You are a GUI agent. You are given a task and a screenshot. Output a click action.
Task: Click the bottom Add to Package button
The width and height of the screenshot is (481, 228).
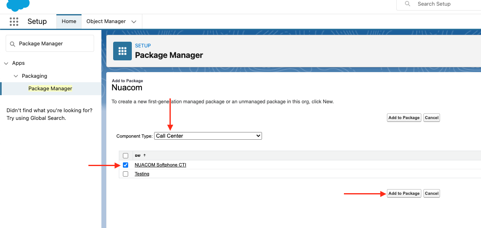(404, 193)
